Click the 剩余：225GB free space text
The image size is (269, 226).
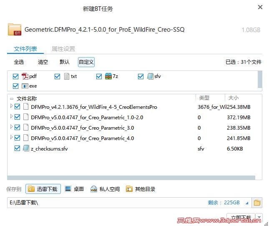coord(224,203)
